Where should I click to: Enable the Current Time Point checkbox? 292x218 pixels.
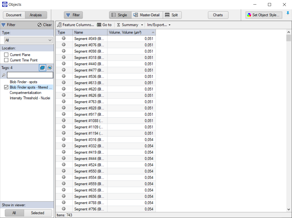tap(6, 60)
